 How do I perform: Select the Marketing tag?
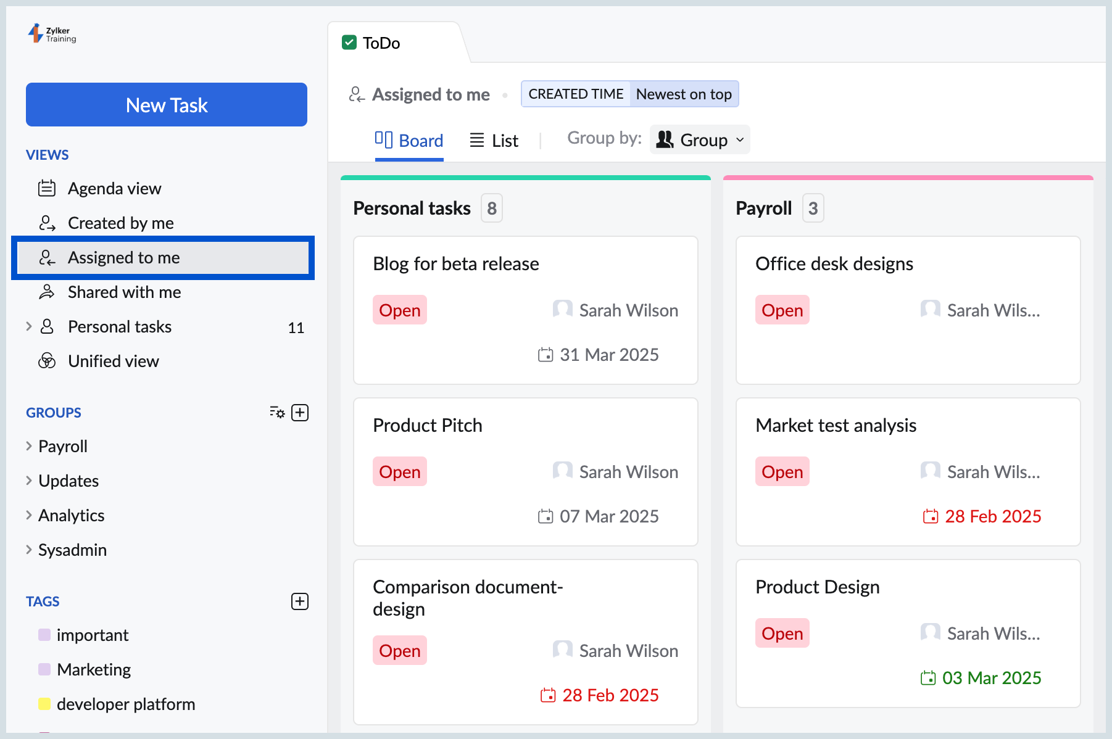pos(94,669)
